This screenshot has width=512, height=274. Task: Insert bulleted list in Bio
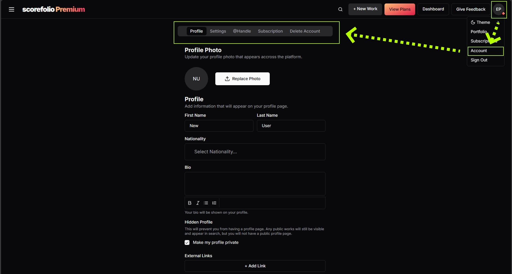pyautogui.click(x=206, y=203)
